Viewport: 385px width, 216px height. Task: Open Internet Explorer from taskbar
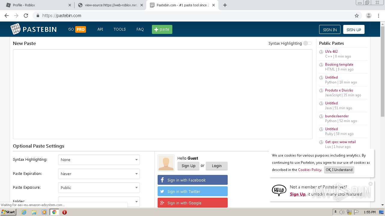24,212
